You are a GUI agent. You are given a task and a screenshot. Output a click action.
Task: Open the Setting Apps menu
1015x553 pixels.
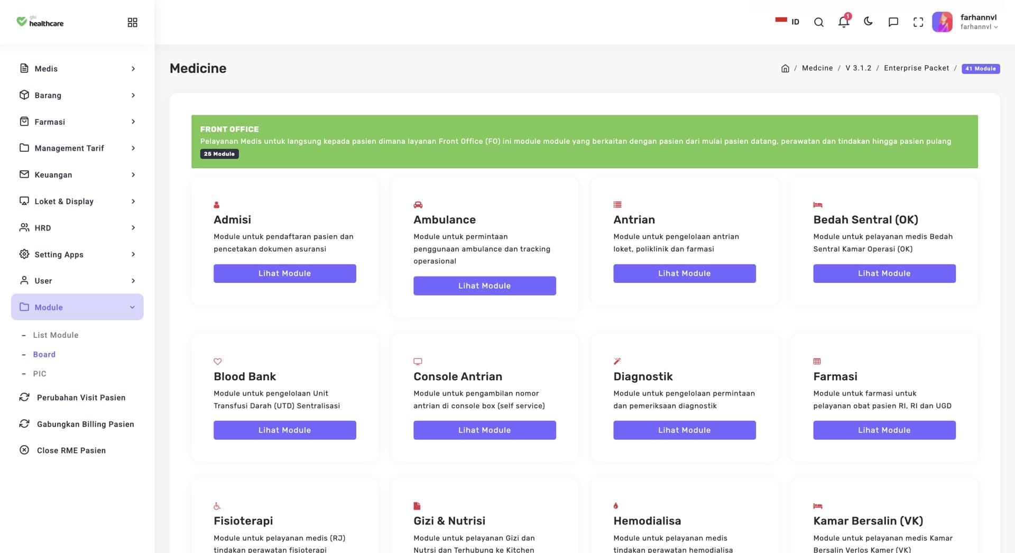(77, 254)
